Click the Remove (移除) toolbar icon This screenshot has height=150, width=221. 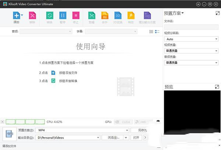(x=32, y=15)
